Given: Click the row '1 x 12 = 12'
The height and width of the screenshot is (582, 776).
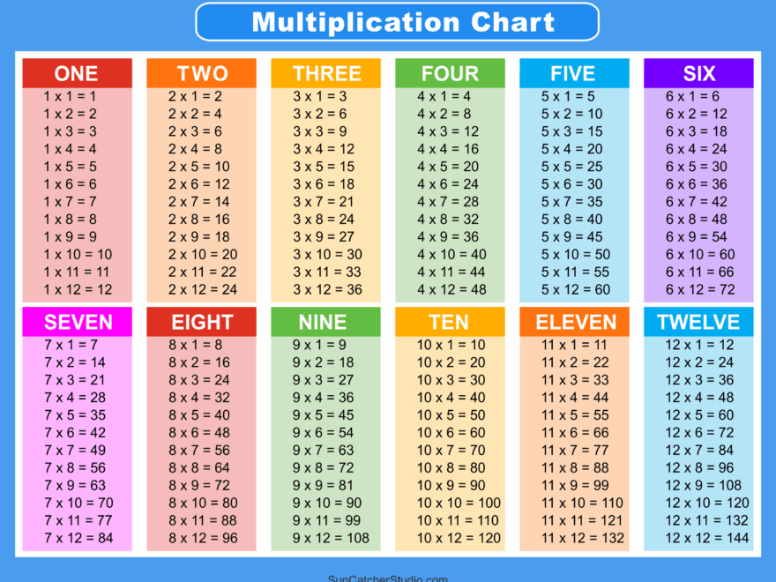Looking at the screenshot, I should click(78, 289).
